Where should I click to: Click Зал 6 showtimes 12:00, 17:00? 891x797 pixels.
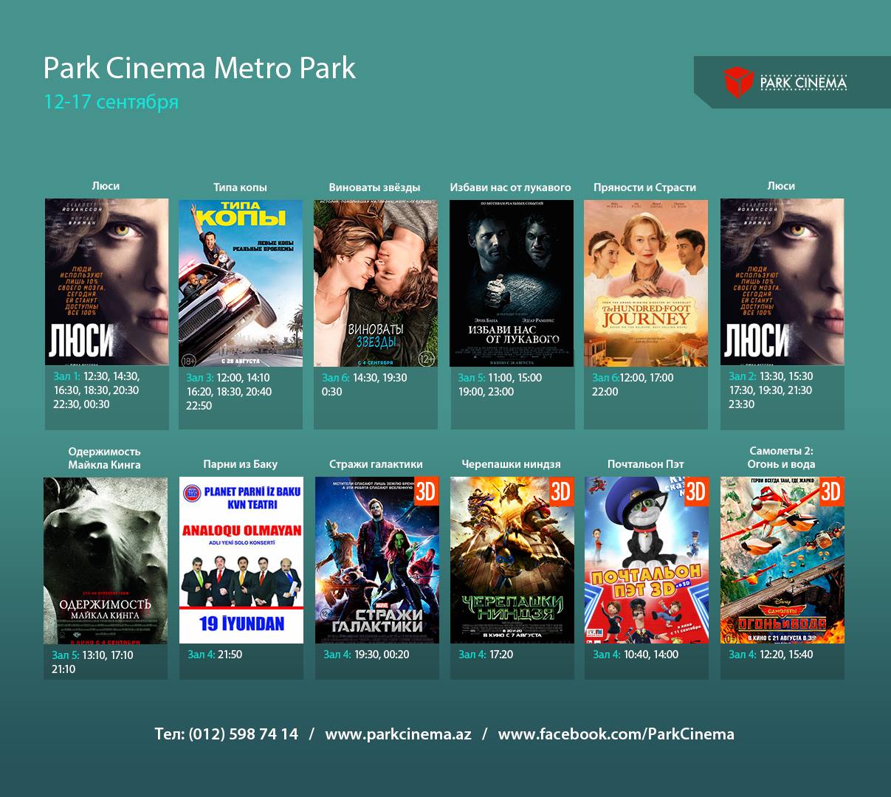point(633,384)
